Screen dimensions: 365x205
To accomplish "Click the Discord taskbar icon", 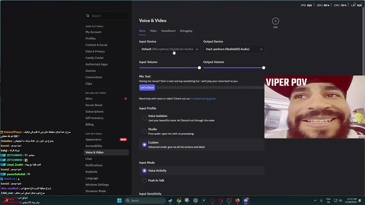I will [246, 200].
